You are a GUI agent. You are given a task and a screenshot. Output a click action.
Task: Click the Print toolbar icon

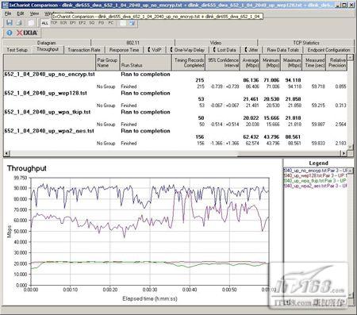pyautogui.click(x=19, y=23)
